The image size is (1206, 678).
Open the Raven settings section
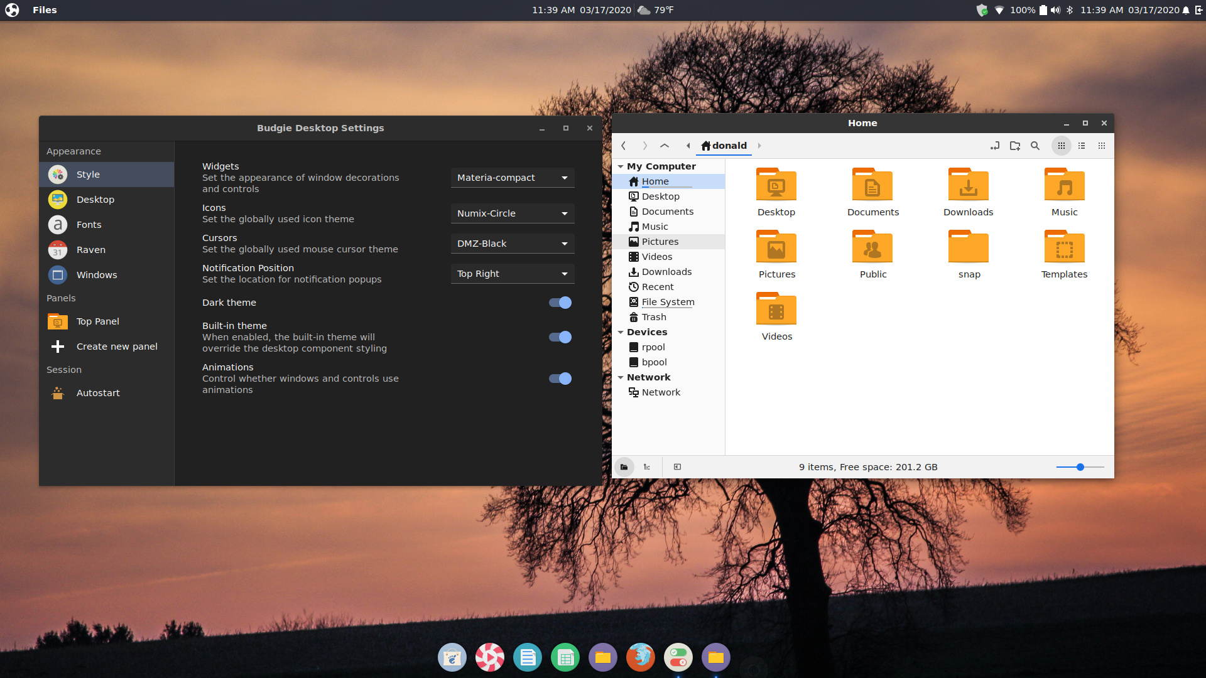tap(90, 249)
